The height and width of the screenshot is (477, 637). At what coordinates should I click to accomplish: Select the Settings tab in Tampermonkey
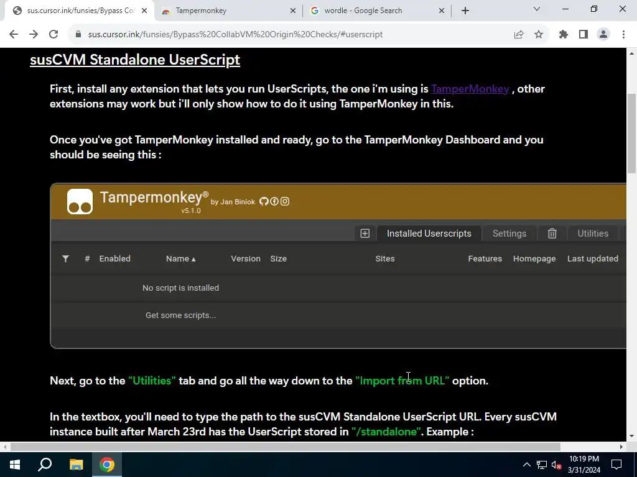pos(509,234)
